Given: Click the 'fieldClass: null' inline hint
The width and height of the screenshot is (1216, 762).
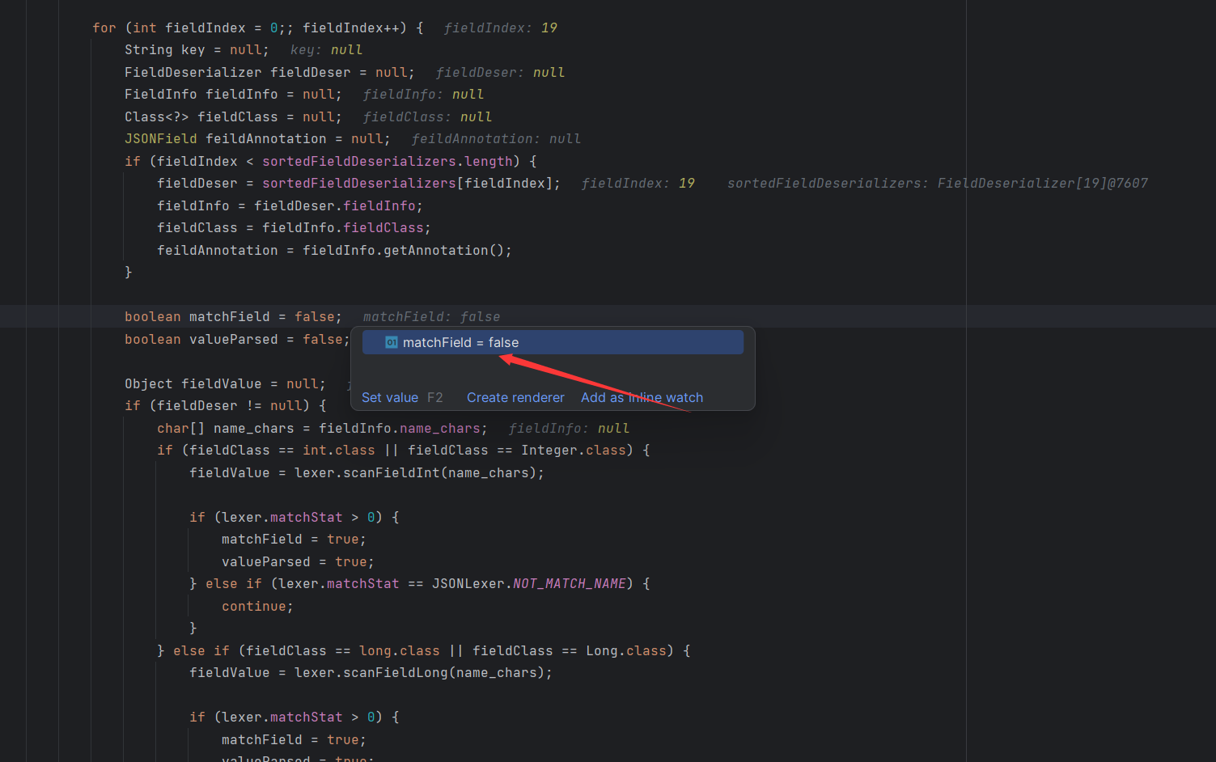Looking at the screenshot, I should pos(427,116).
